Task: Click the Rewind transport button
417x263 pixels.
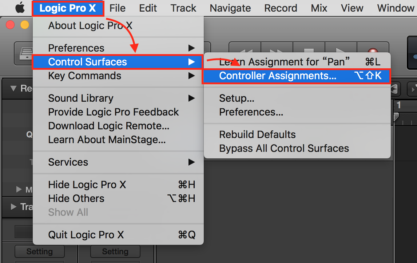Action: (245, 50)
